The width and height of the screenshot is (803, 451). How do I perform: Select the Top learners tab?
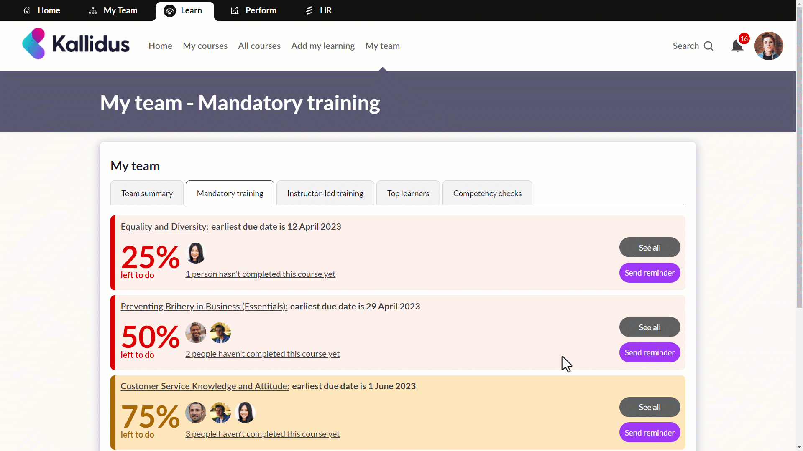click(x=408, y=193)
